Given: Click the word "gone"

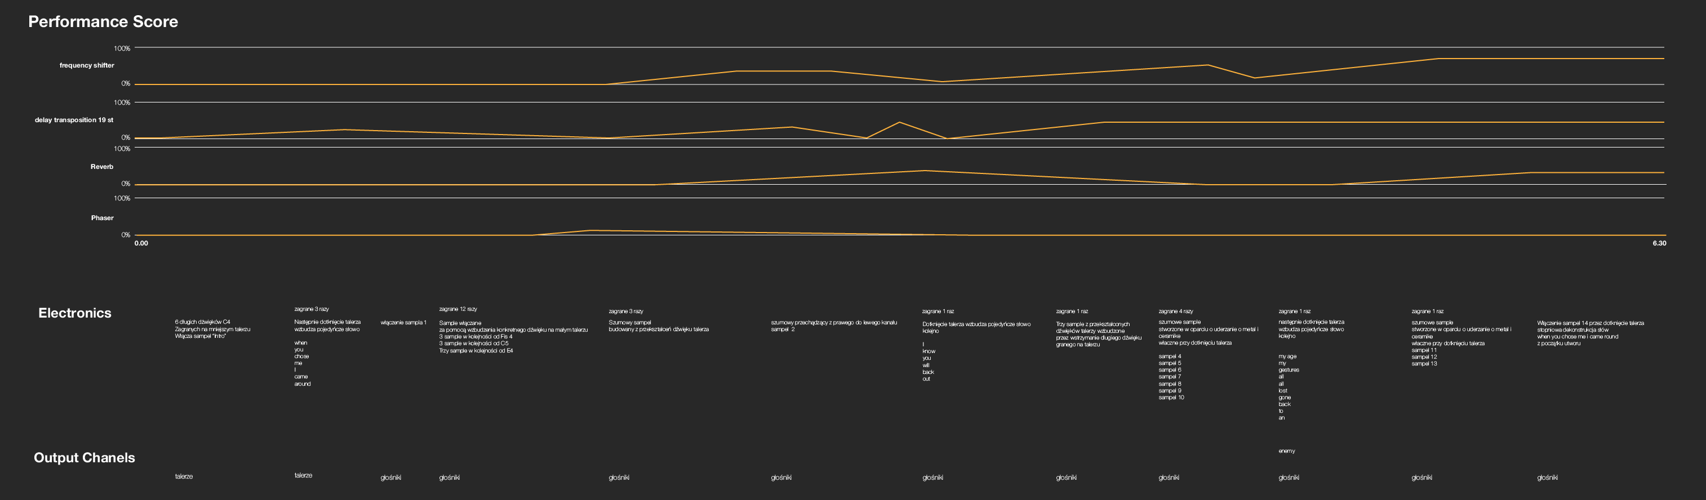Looking at the screenshot, I should point(1285,398).
